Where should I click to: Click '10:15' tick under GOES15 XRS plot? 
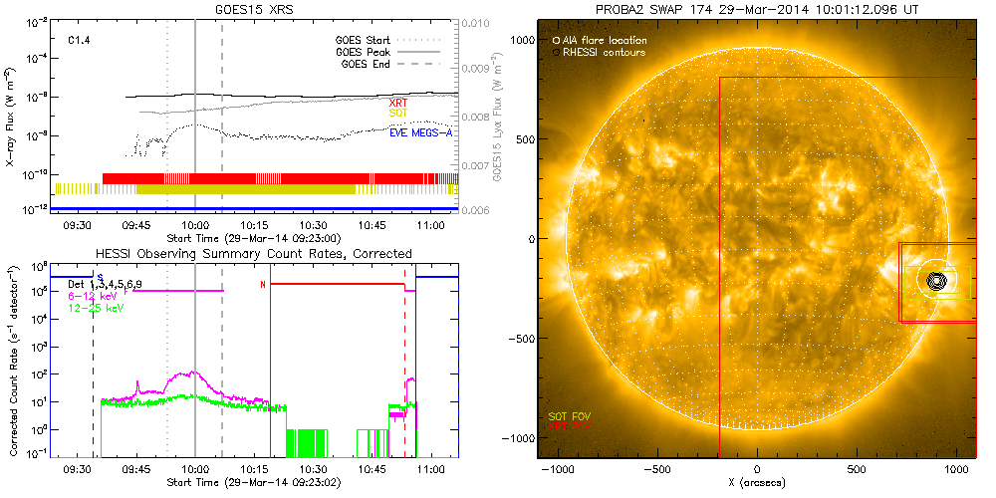click(254, 226)
